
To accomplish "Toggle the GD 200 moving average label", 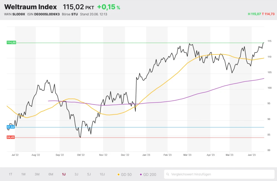I will [x=149, y=174].
